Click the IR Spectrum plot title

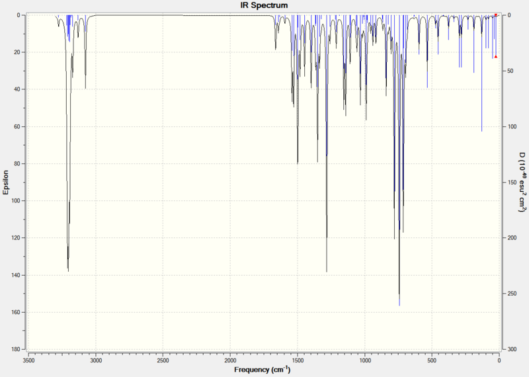(x=264, y=5)
